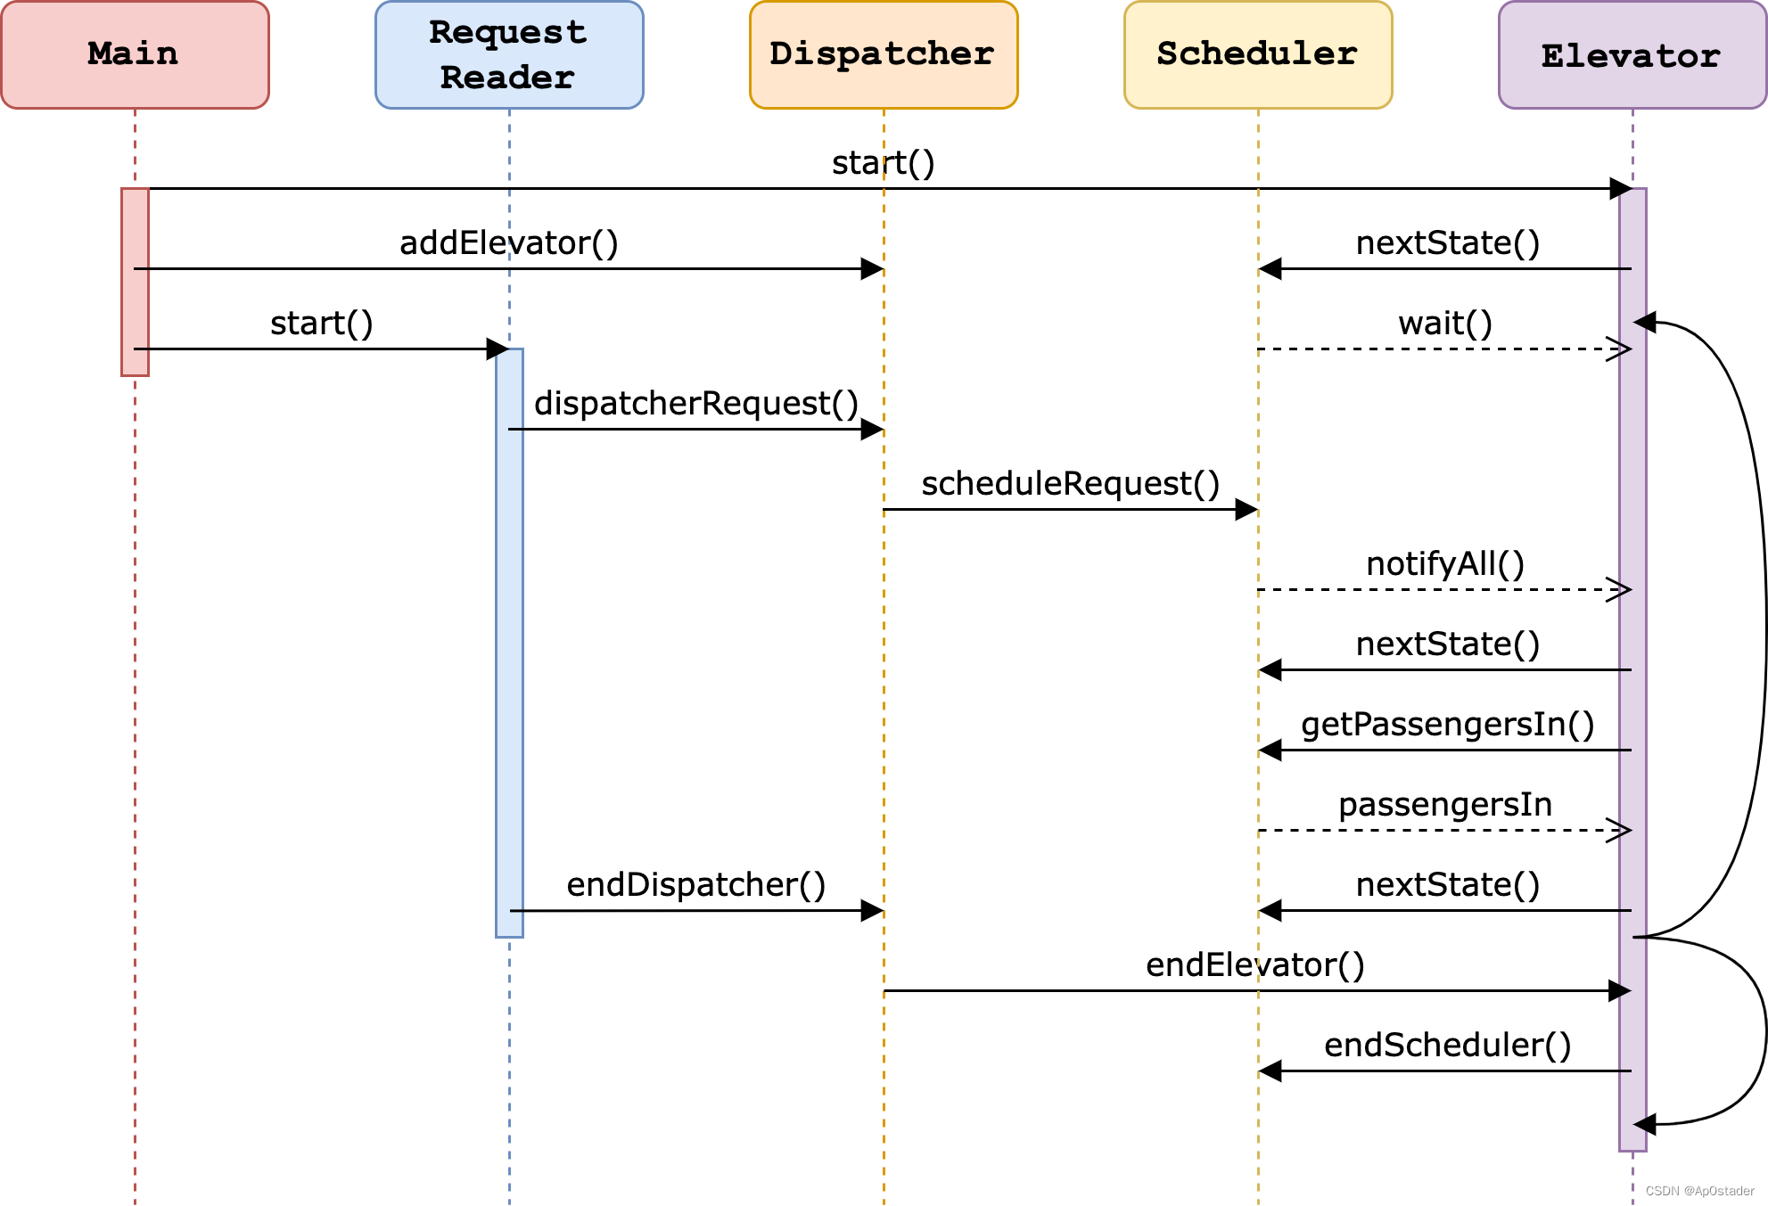Select the Dispatcher participant box
The width and height of the screenshot is (1768, 1206).
click(x=884, y=54)
